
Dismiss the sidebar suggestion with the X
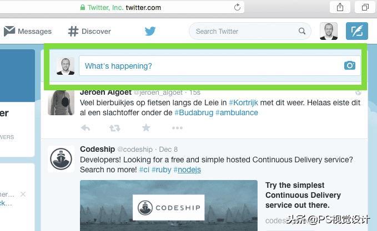[x=23, y=194]
